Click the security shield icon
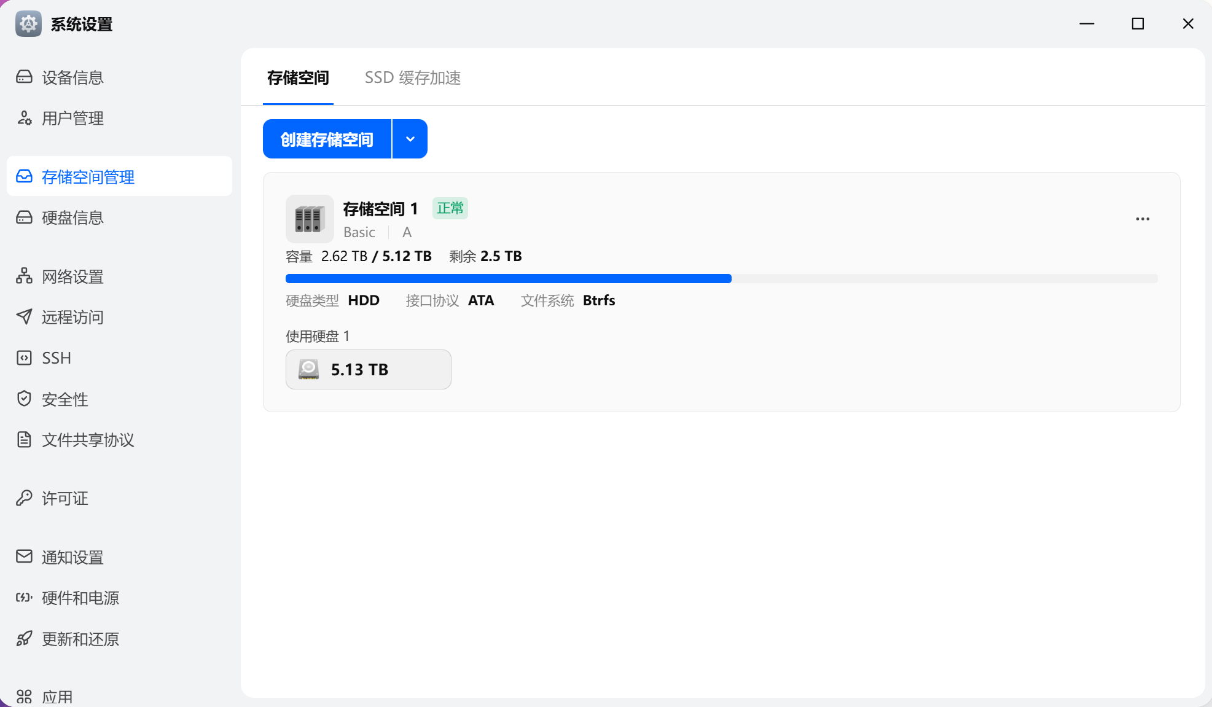Viewport: 1212px width, 707px height. (x=24, y=399)
